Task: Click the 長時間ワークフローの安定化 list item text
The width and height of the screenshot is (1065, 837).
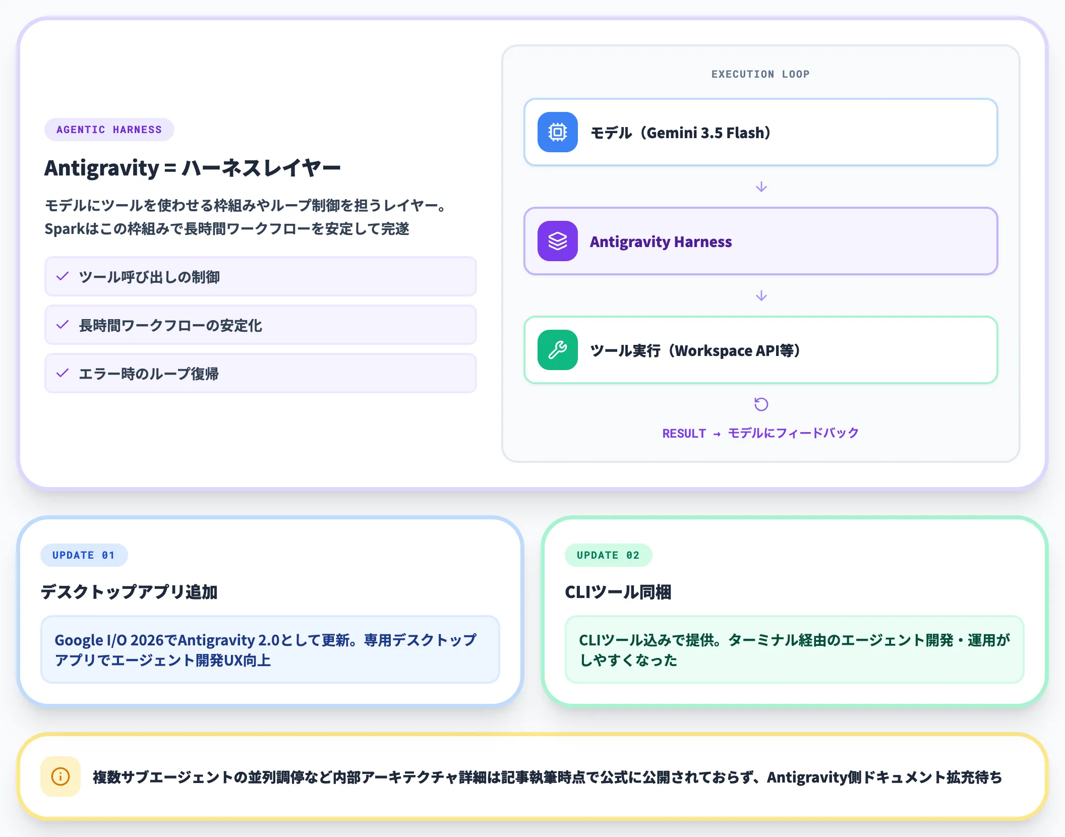Action: coord(170,325)
